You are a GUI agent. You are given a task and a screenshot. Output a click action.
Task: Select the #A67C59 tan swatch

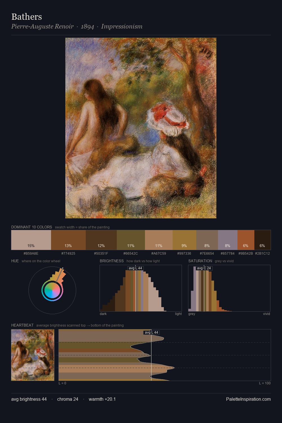pos(159,240)
